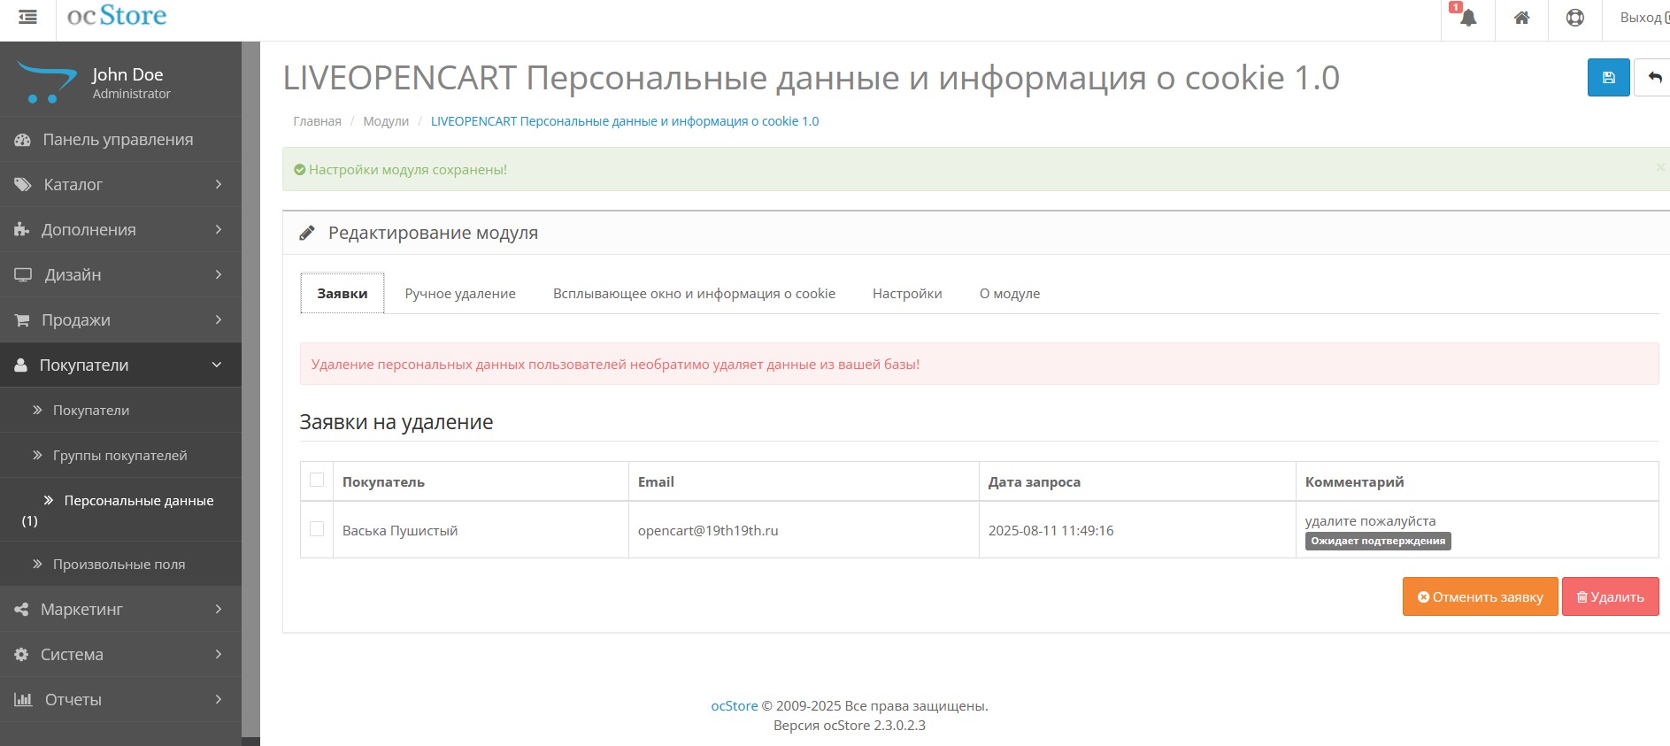Dismiss the saved-settings alert with the x

point(1660,167)
